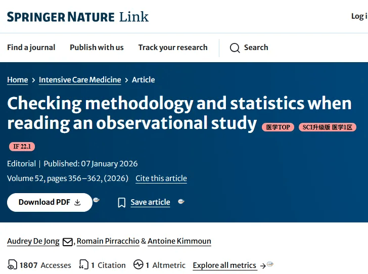368x274 pixels.
Task: Click the bookmark icon beside Save article
Action: point(122,203)
